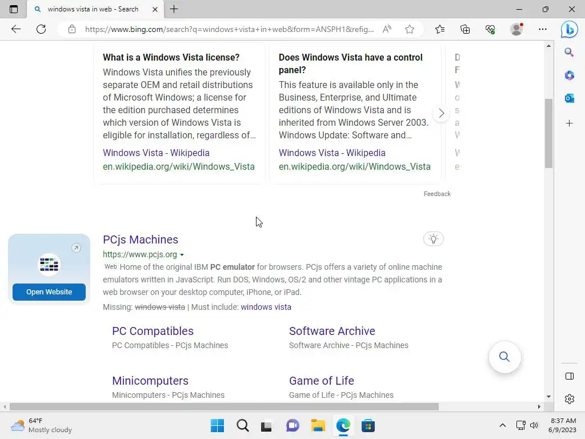Open Settings and more ellipsis menu
The height and width of the screenshot is (439, 585).
pos(543,29)
